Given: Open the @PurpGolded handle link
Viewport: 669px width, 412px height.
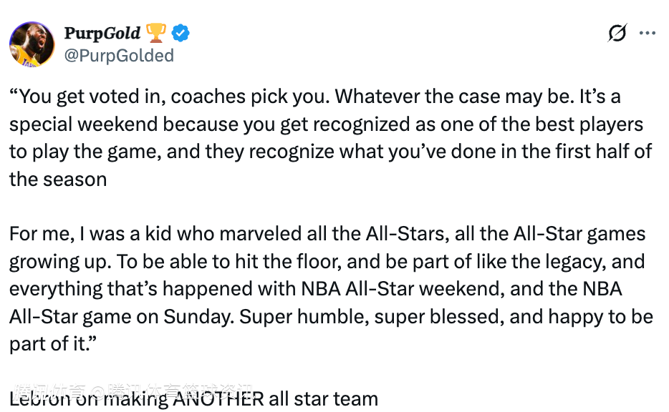Looking at the screenshot, I should (119, 55).
